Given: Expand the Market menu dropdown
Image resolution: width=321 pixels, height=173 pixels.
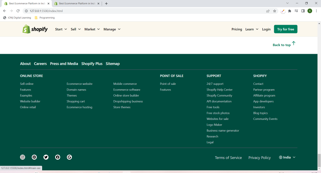Looking at the screenshot, I should tap(92, 29).
